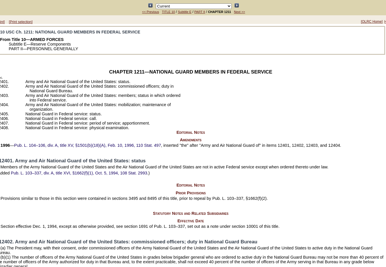Open the OLRC Home link
This screenshot has height=267, width=386.
372,22
